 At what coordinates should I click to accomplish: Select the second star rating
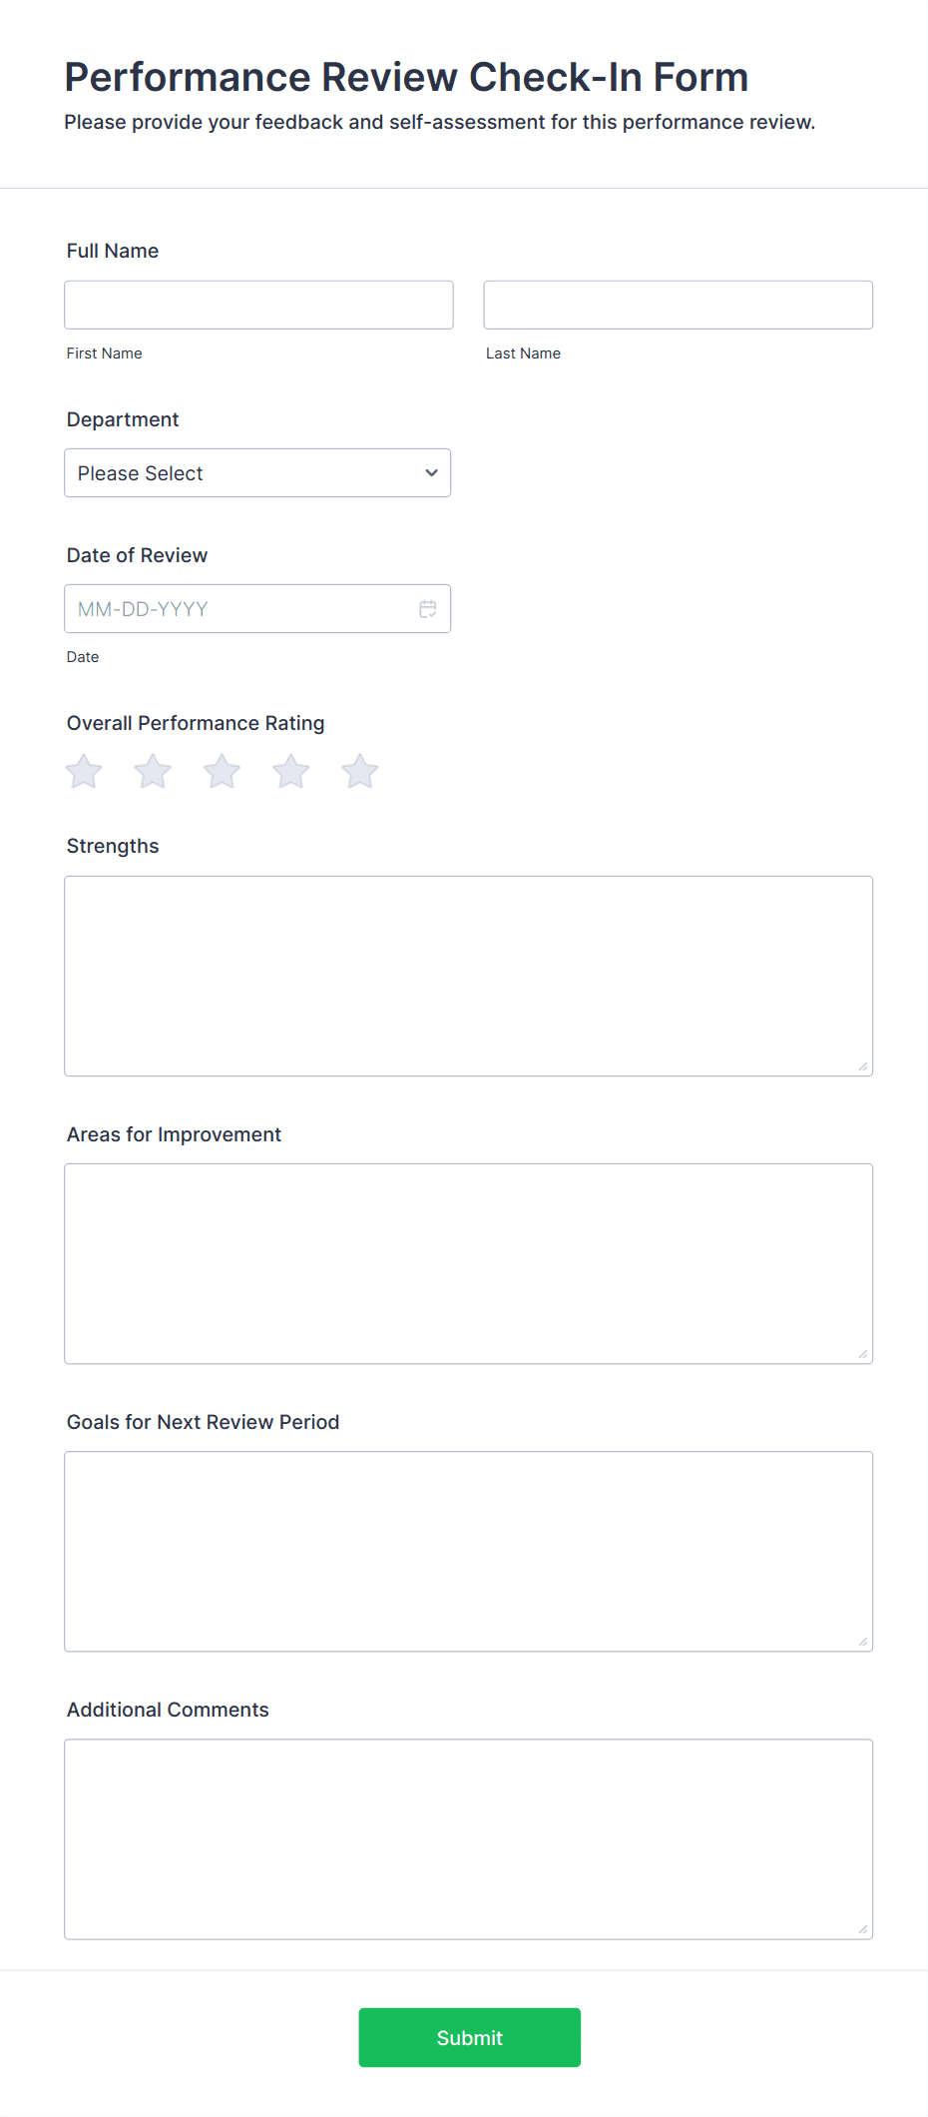coord(152,770)
